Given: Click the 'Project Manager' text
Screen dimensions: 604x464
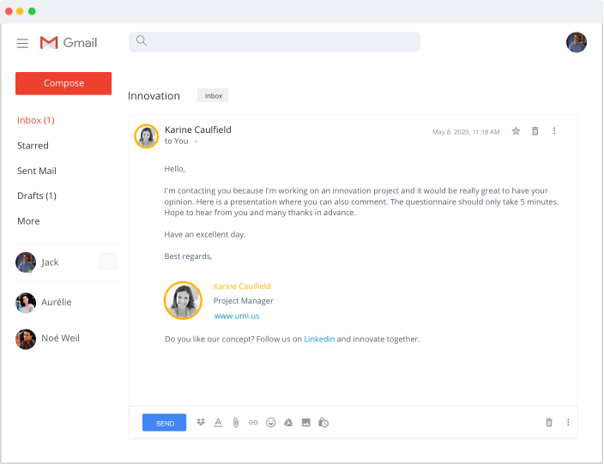Looking at the screenshot, I should coord(243,301).
